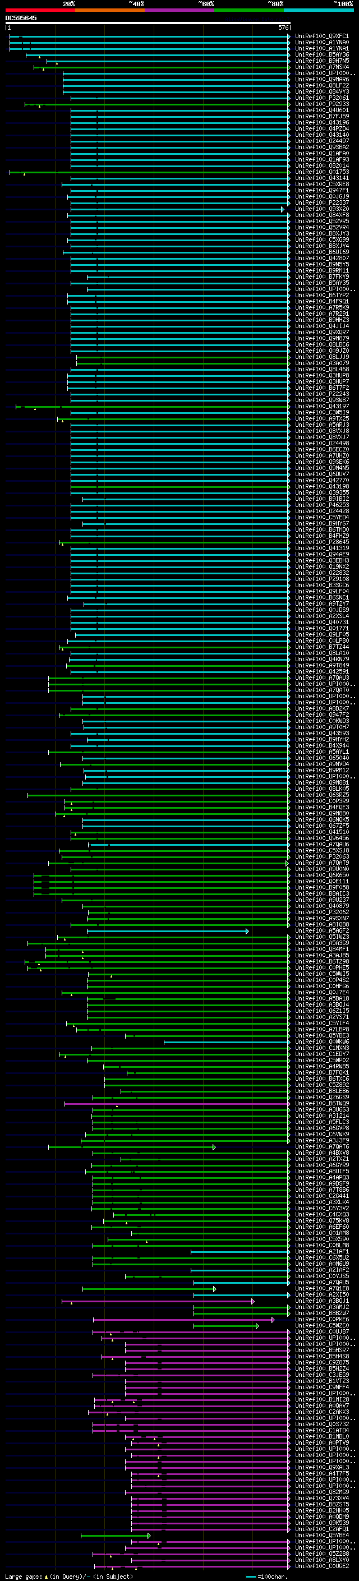Select hit UniRef100_B8AIC3
Image resolution: width=359 pixels, height=1581 pixels.
(x=322, y=893)
